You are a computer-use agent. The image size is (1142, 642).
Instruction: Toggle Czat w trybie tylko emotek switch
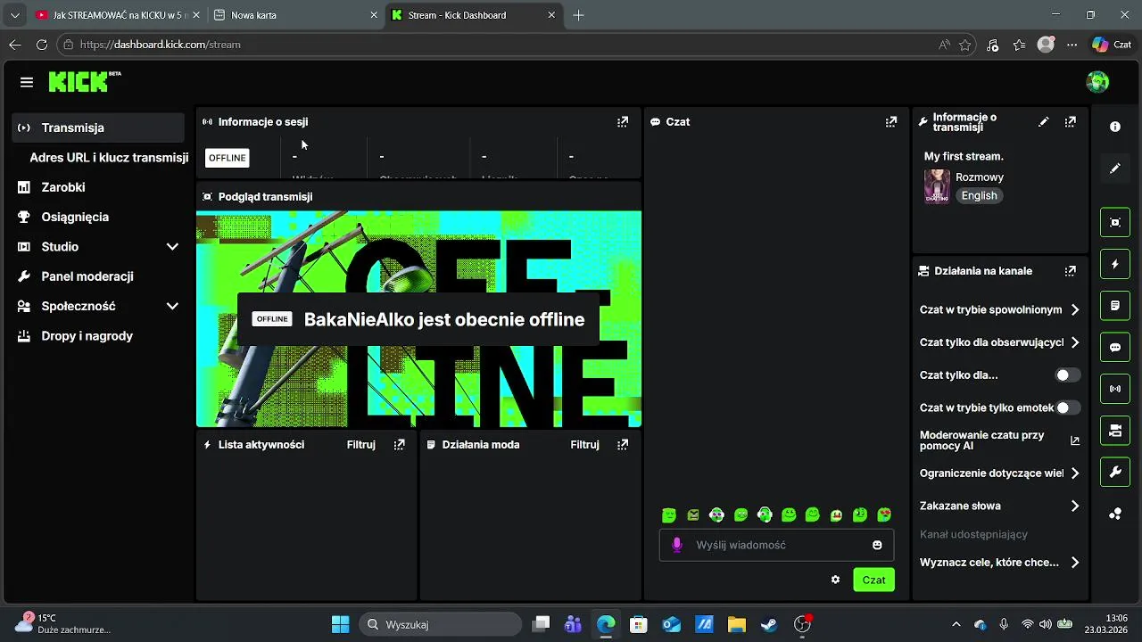pyautogui.click(x=1068, y=407)
